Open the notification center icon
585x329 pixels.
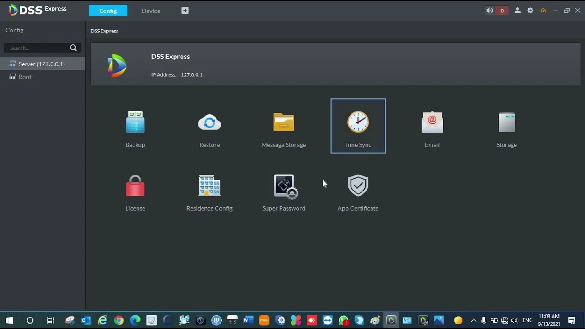572,320
